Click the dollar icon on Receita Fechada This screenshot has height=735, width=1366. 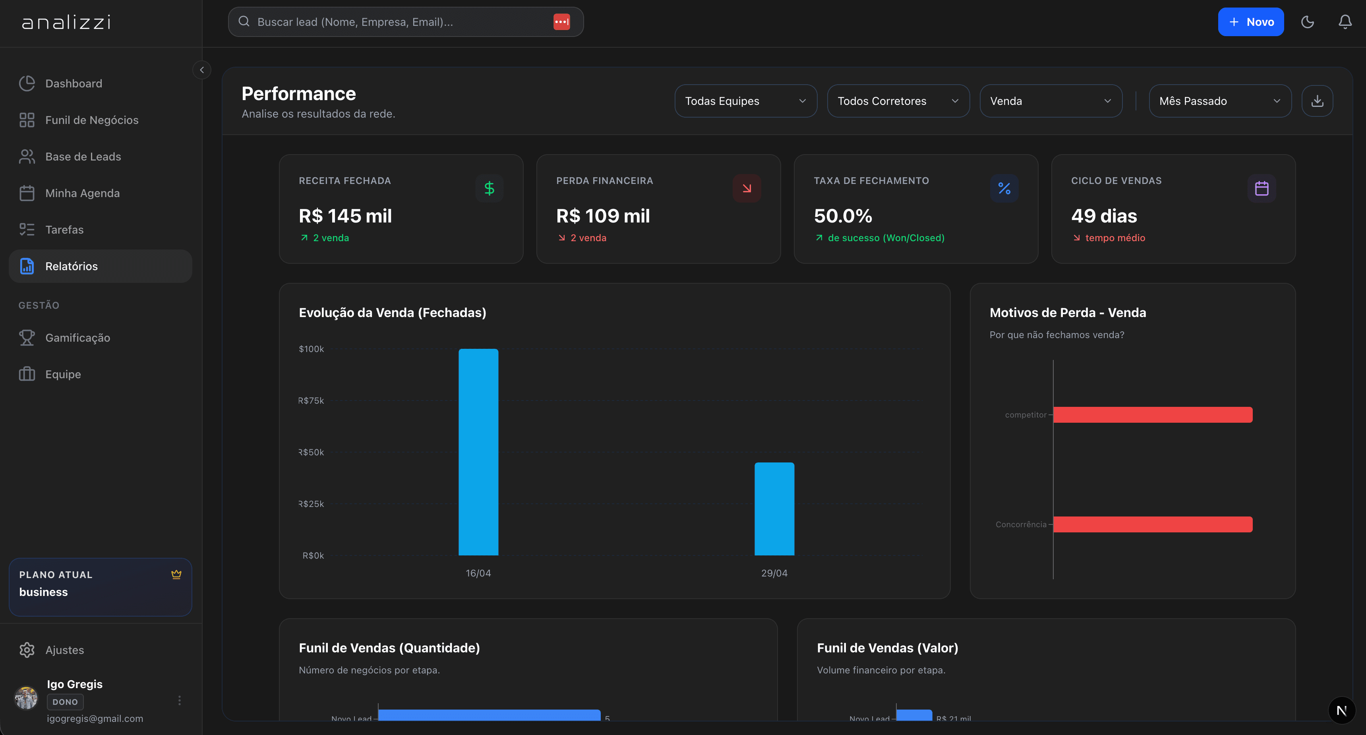click(490, 188)
